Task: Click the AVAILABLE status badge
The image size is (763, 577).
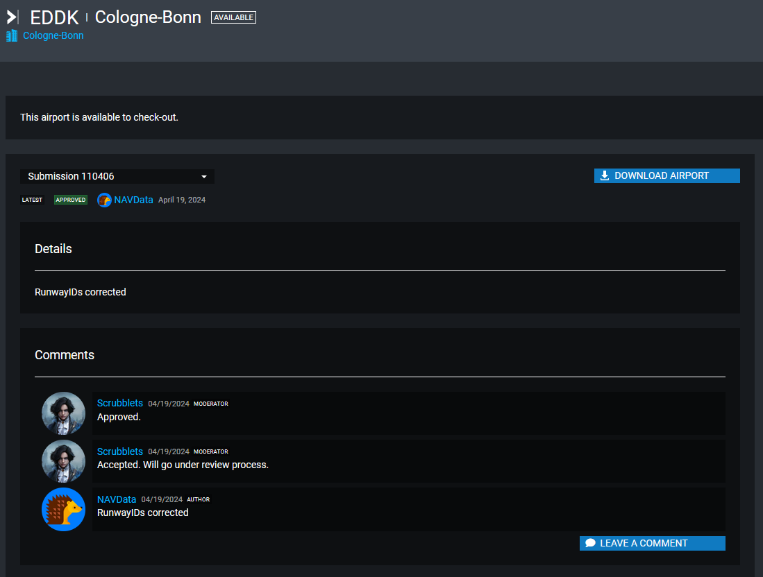Action: click(x=233, y=17)
